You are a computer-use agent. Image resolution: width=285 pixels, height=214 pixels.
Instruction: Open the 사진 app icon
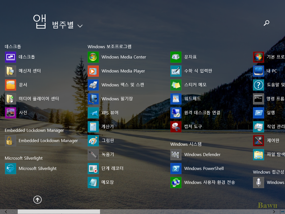pyautogui.click(x=11, y=113)
